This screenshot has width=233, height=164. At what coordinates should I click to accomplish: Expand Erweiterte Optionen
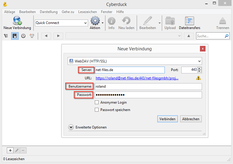click(71, 127)
